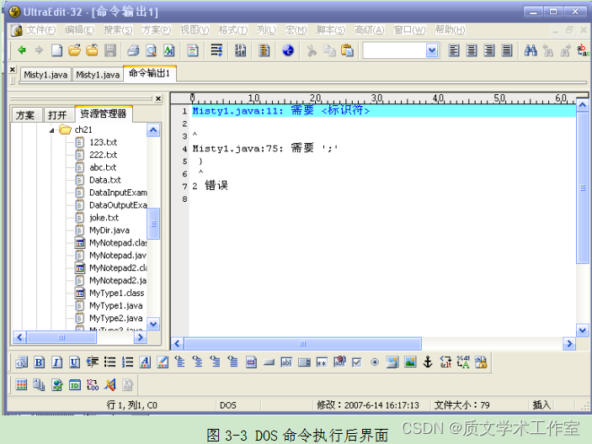Click the New file icon
592x444 pixels.
click(57, 50)
